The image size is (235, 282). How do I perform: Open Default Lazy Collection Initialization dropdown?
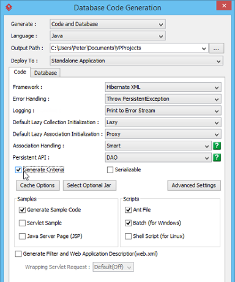point(163,122)
